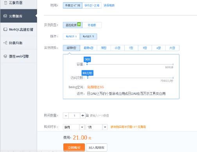The width and height of the screenshot is (197, 152).
Task: Click the minus icon for purchase quantity
Action: (x=66, y=115)
